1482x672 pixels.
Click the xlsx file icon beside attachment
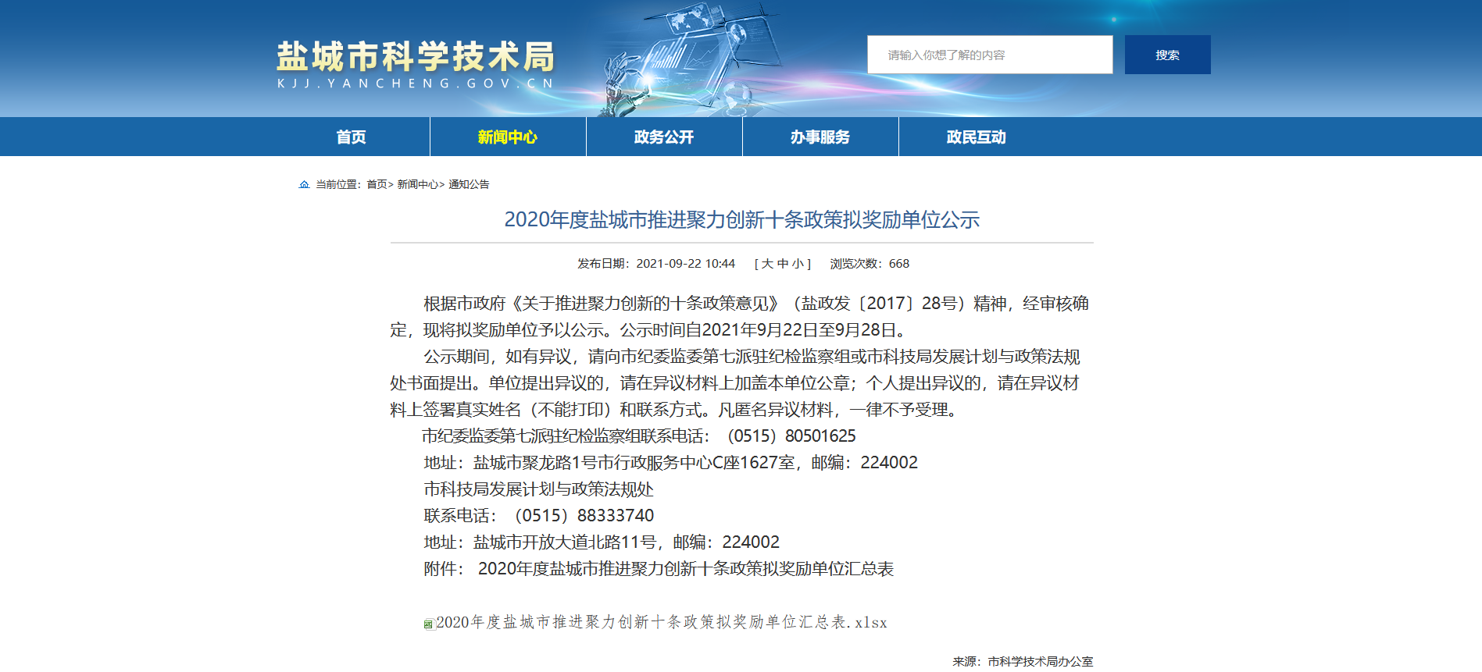pos(428,624)
